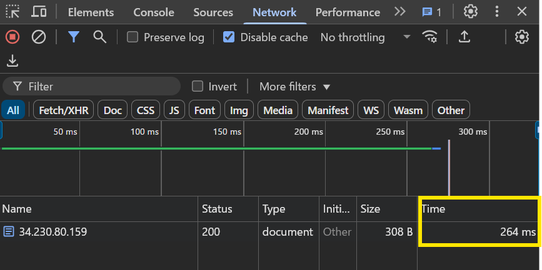542x270 pixels.
Task: Open the No throttling dropdown
Action: click(365, 37)
